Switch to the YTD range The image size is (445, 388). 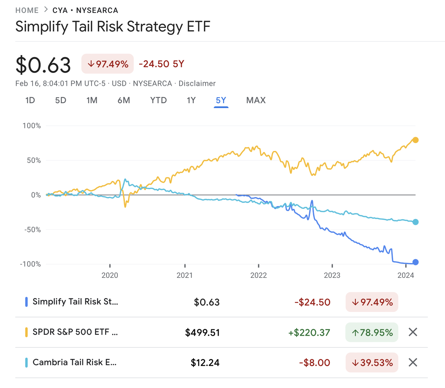click(158, 100)
